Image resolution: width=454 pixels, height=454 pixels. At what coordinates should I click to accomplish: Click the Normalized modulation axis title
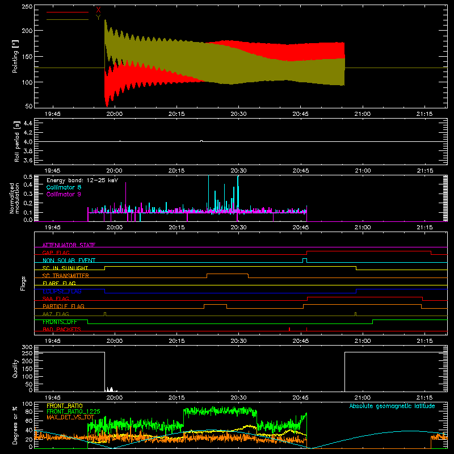[14, 198]
